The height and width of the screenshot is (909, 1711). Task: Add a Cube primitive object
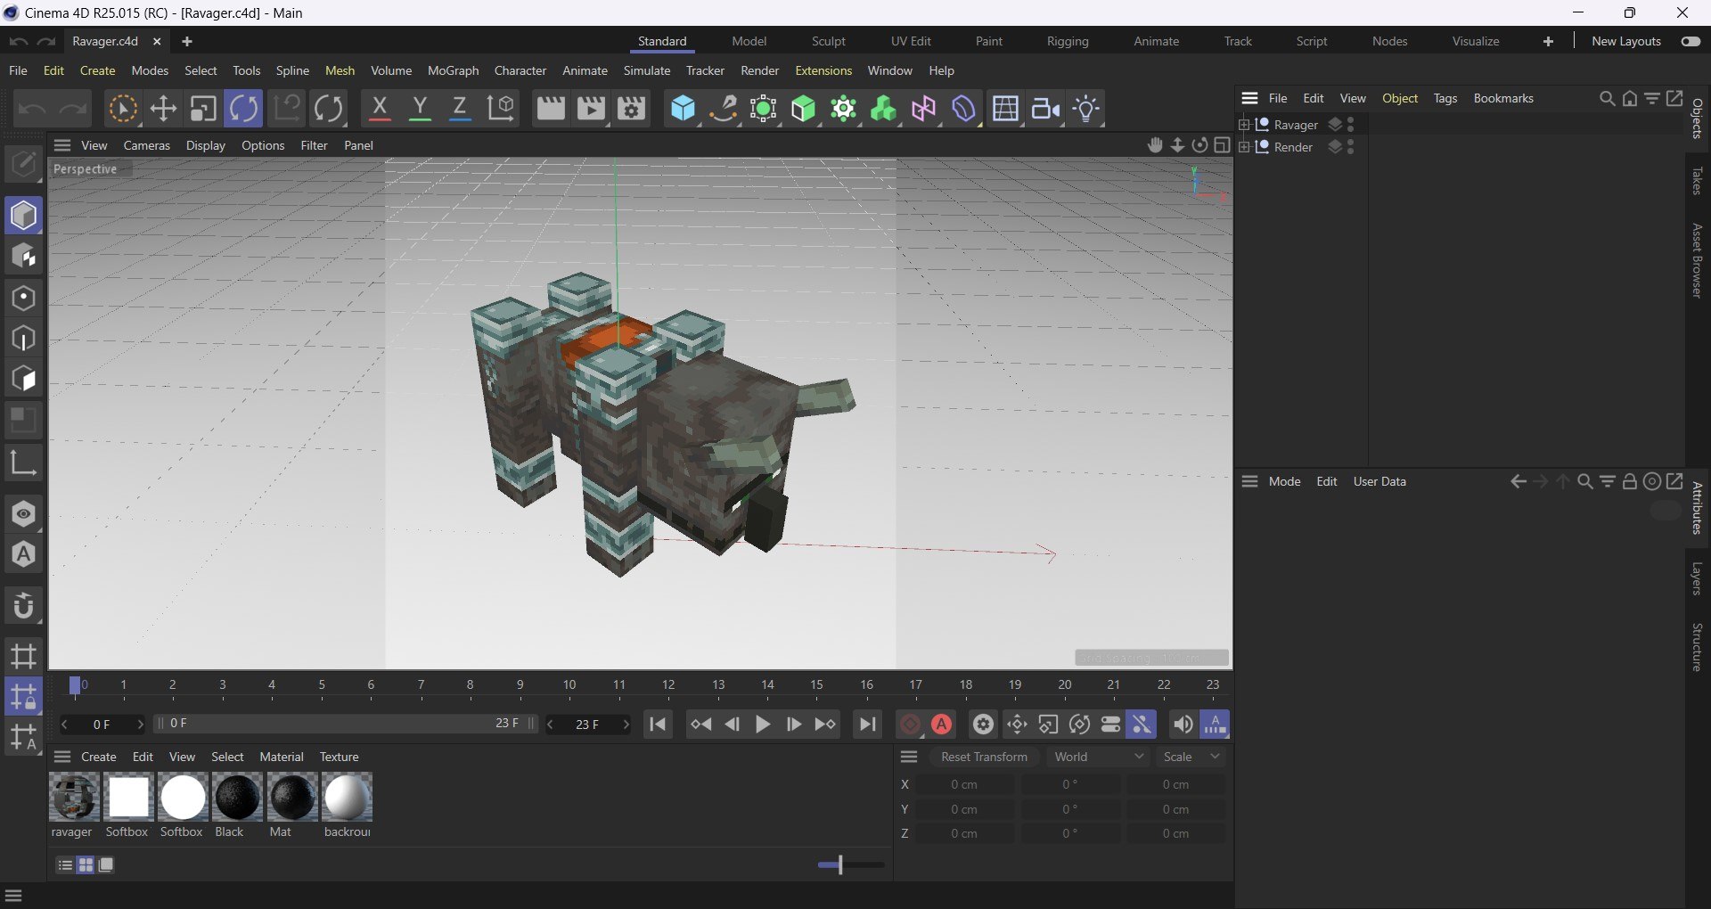[x=684, y=109]
